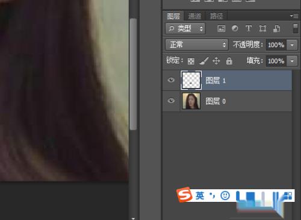This screenshot has width=301, height=220.
Task: Open the layers panel flyout menu
Action: click(294, 16)
